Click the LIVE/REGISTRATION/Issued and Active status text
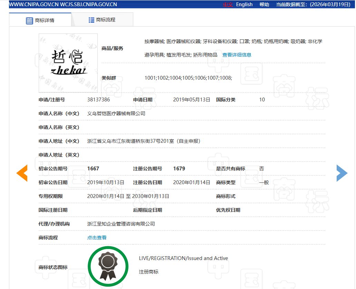356x289 pixels. (x=183, y=258)
